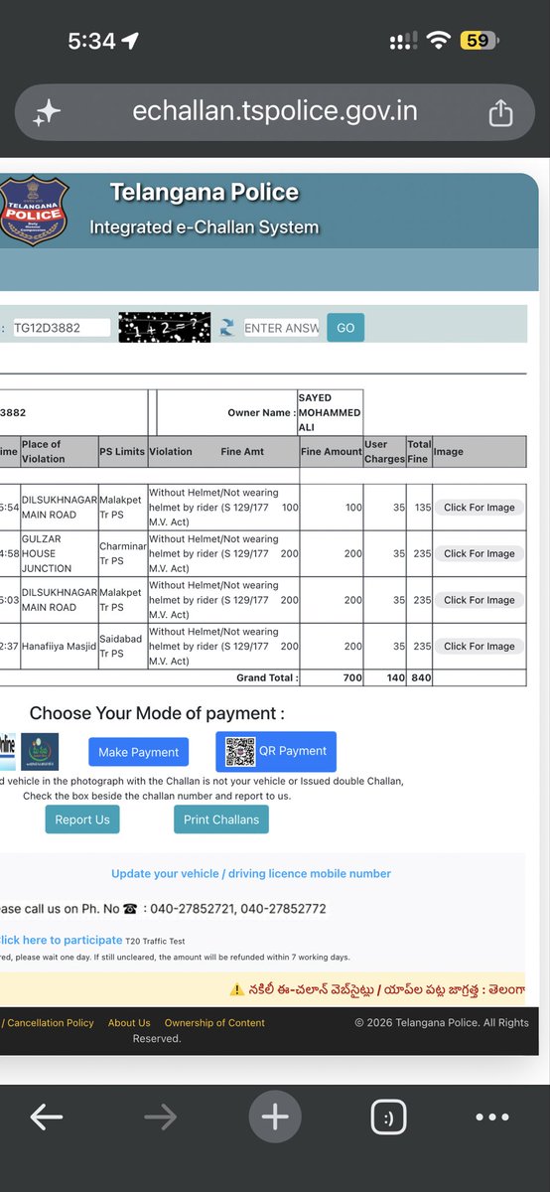Click the Saidabad Tr PS cell

pos(121,646)
